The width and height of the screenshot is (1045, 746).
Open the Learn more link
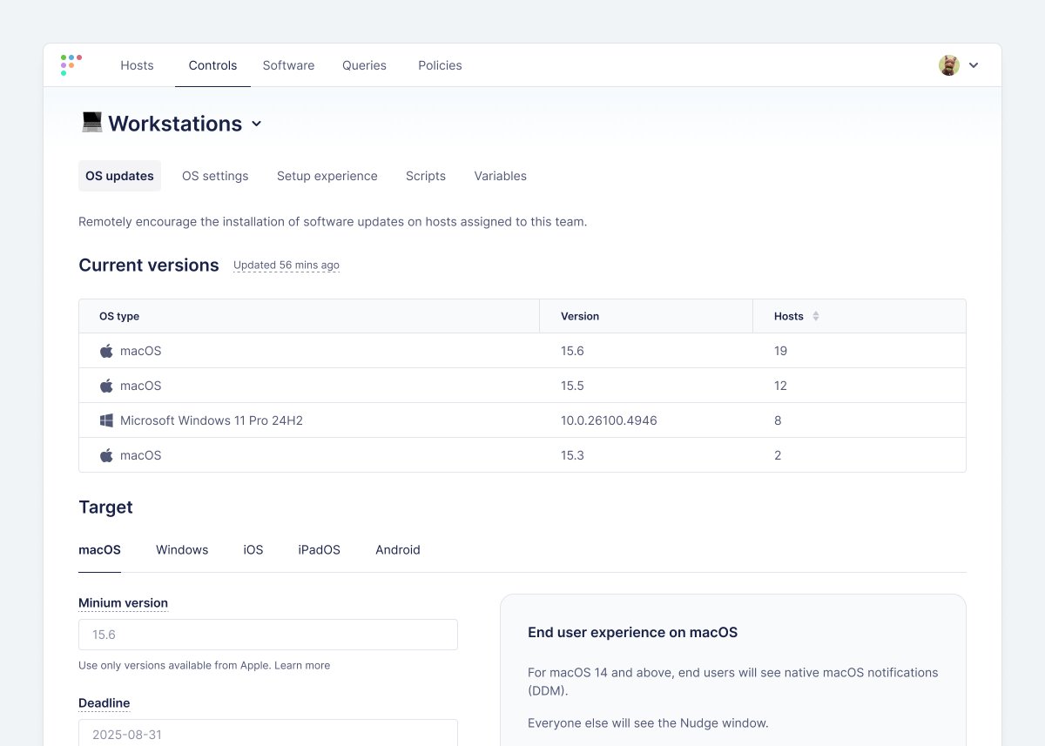[x=302, y=665]
